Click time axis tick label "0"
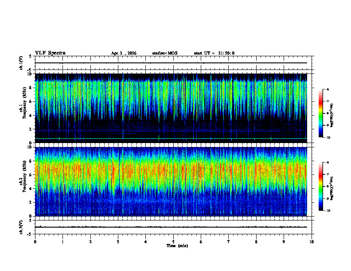Screen dimensions: 351x271 click(x=35, y=242)
